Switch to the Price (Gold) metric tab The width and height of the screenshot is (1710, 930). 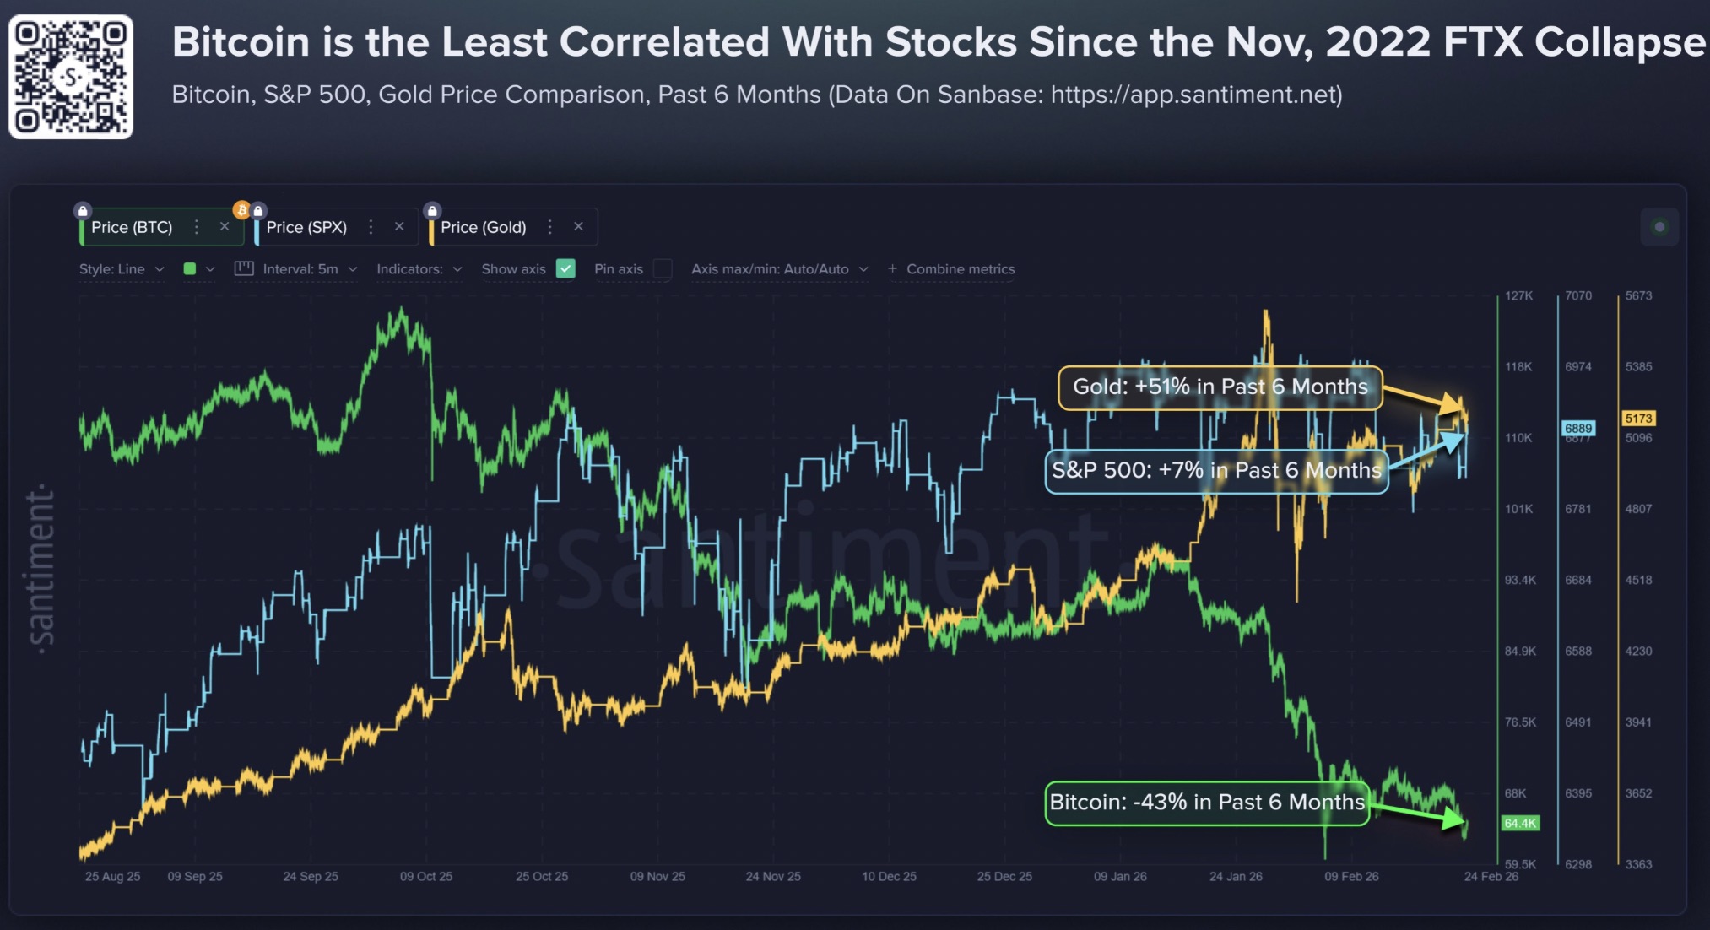pos(485,226)
